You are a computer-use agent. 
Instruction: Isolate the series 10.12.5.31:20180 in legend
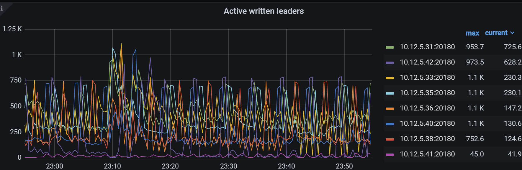tap(427, 47)
